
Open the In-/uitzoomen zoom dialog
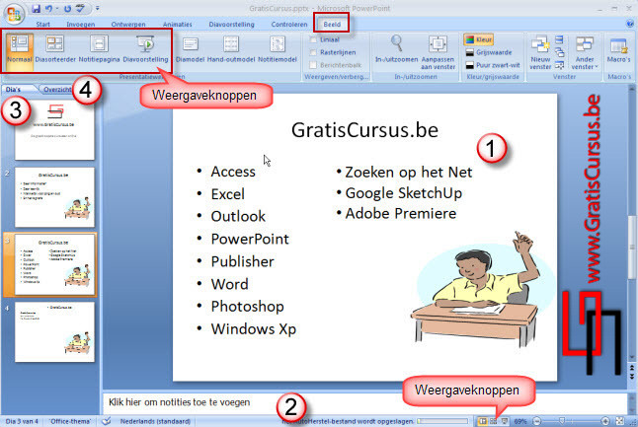tap(397, 49)
